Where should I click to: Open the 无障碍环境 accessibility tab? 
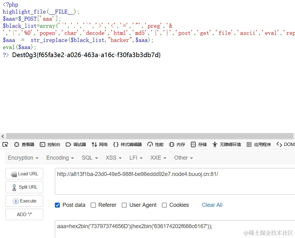point(227,144)
